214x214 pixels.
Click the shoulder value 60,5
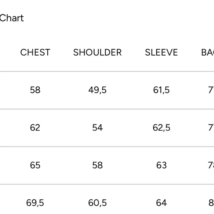pos(97,203)
